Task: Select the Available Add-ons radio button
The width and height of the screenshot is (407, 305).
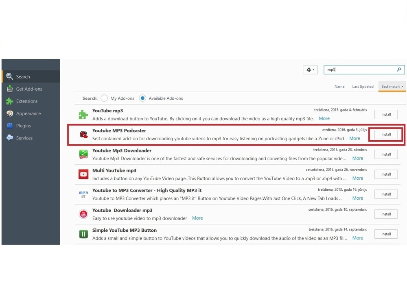Action: 142,98
